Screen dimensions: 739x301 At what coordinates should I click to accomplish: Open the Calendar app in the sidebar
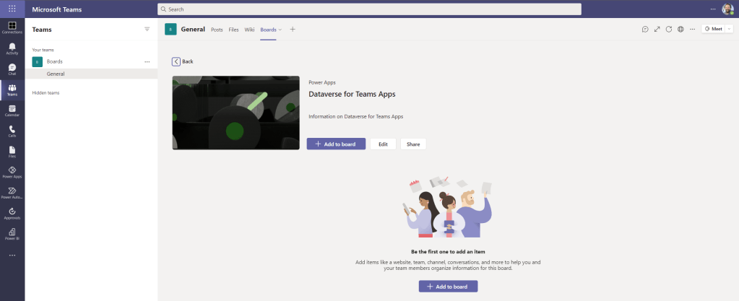click(12, 110)
